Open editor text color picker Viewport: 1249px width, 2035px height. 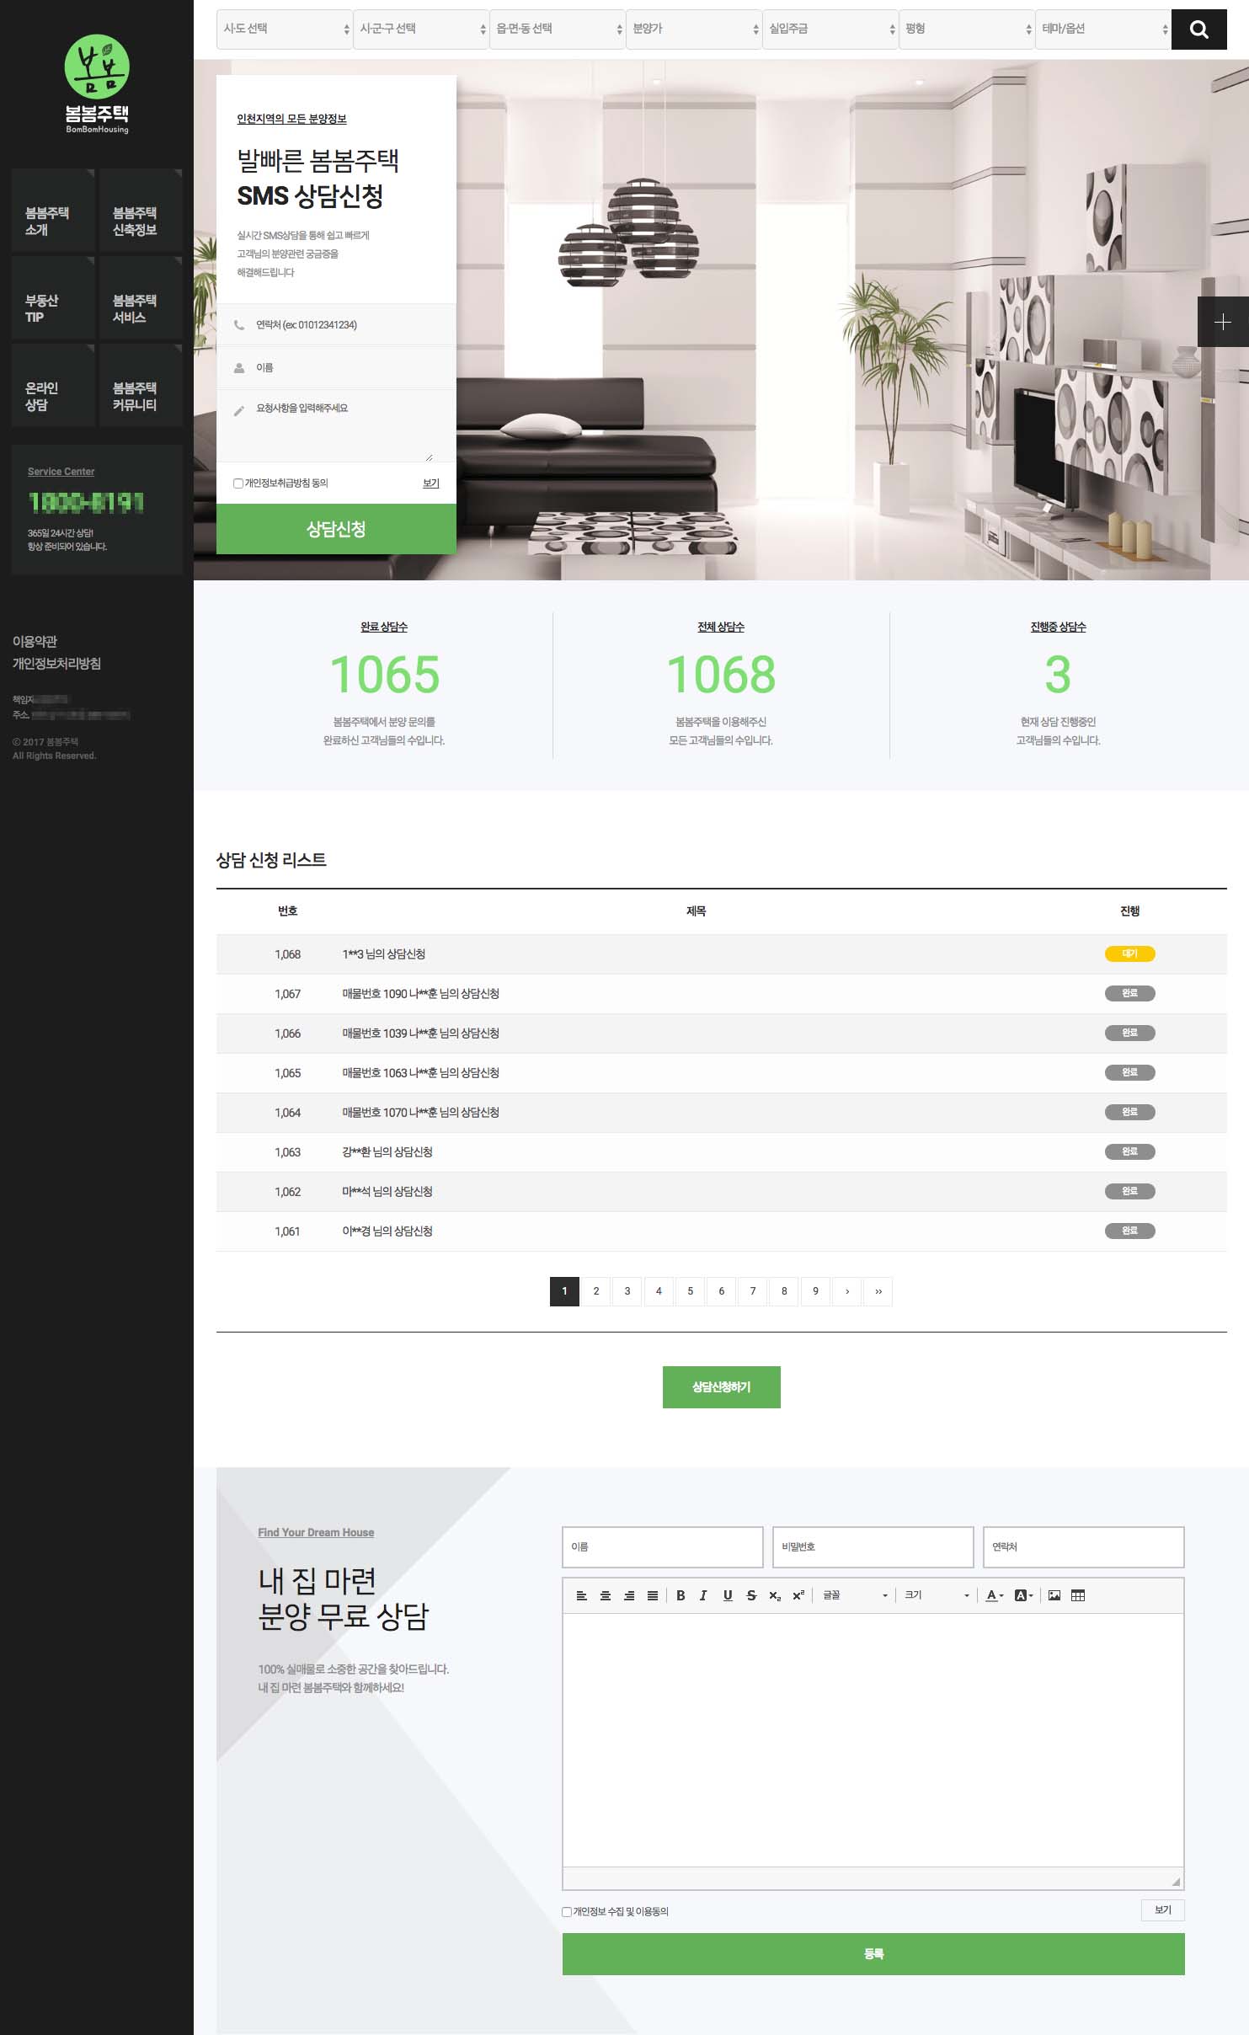coord(995,1595)
